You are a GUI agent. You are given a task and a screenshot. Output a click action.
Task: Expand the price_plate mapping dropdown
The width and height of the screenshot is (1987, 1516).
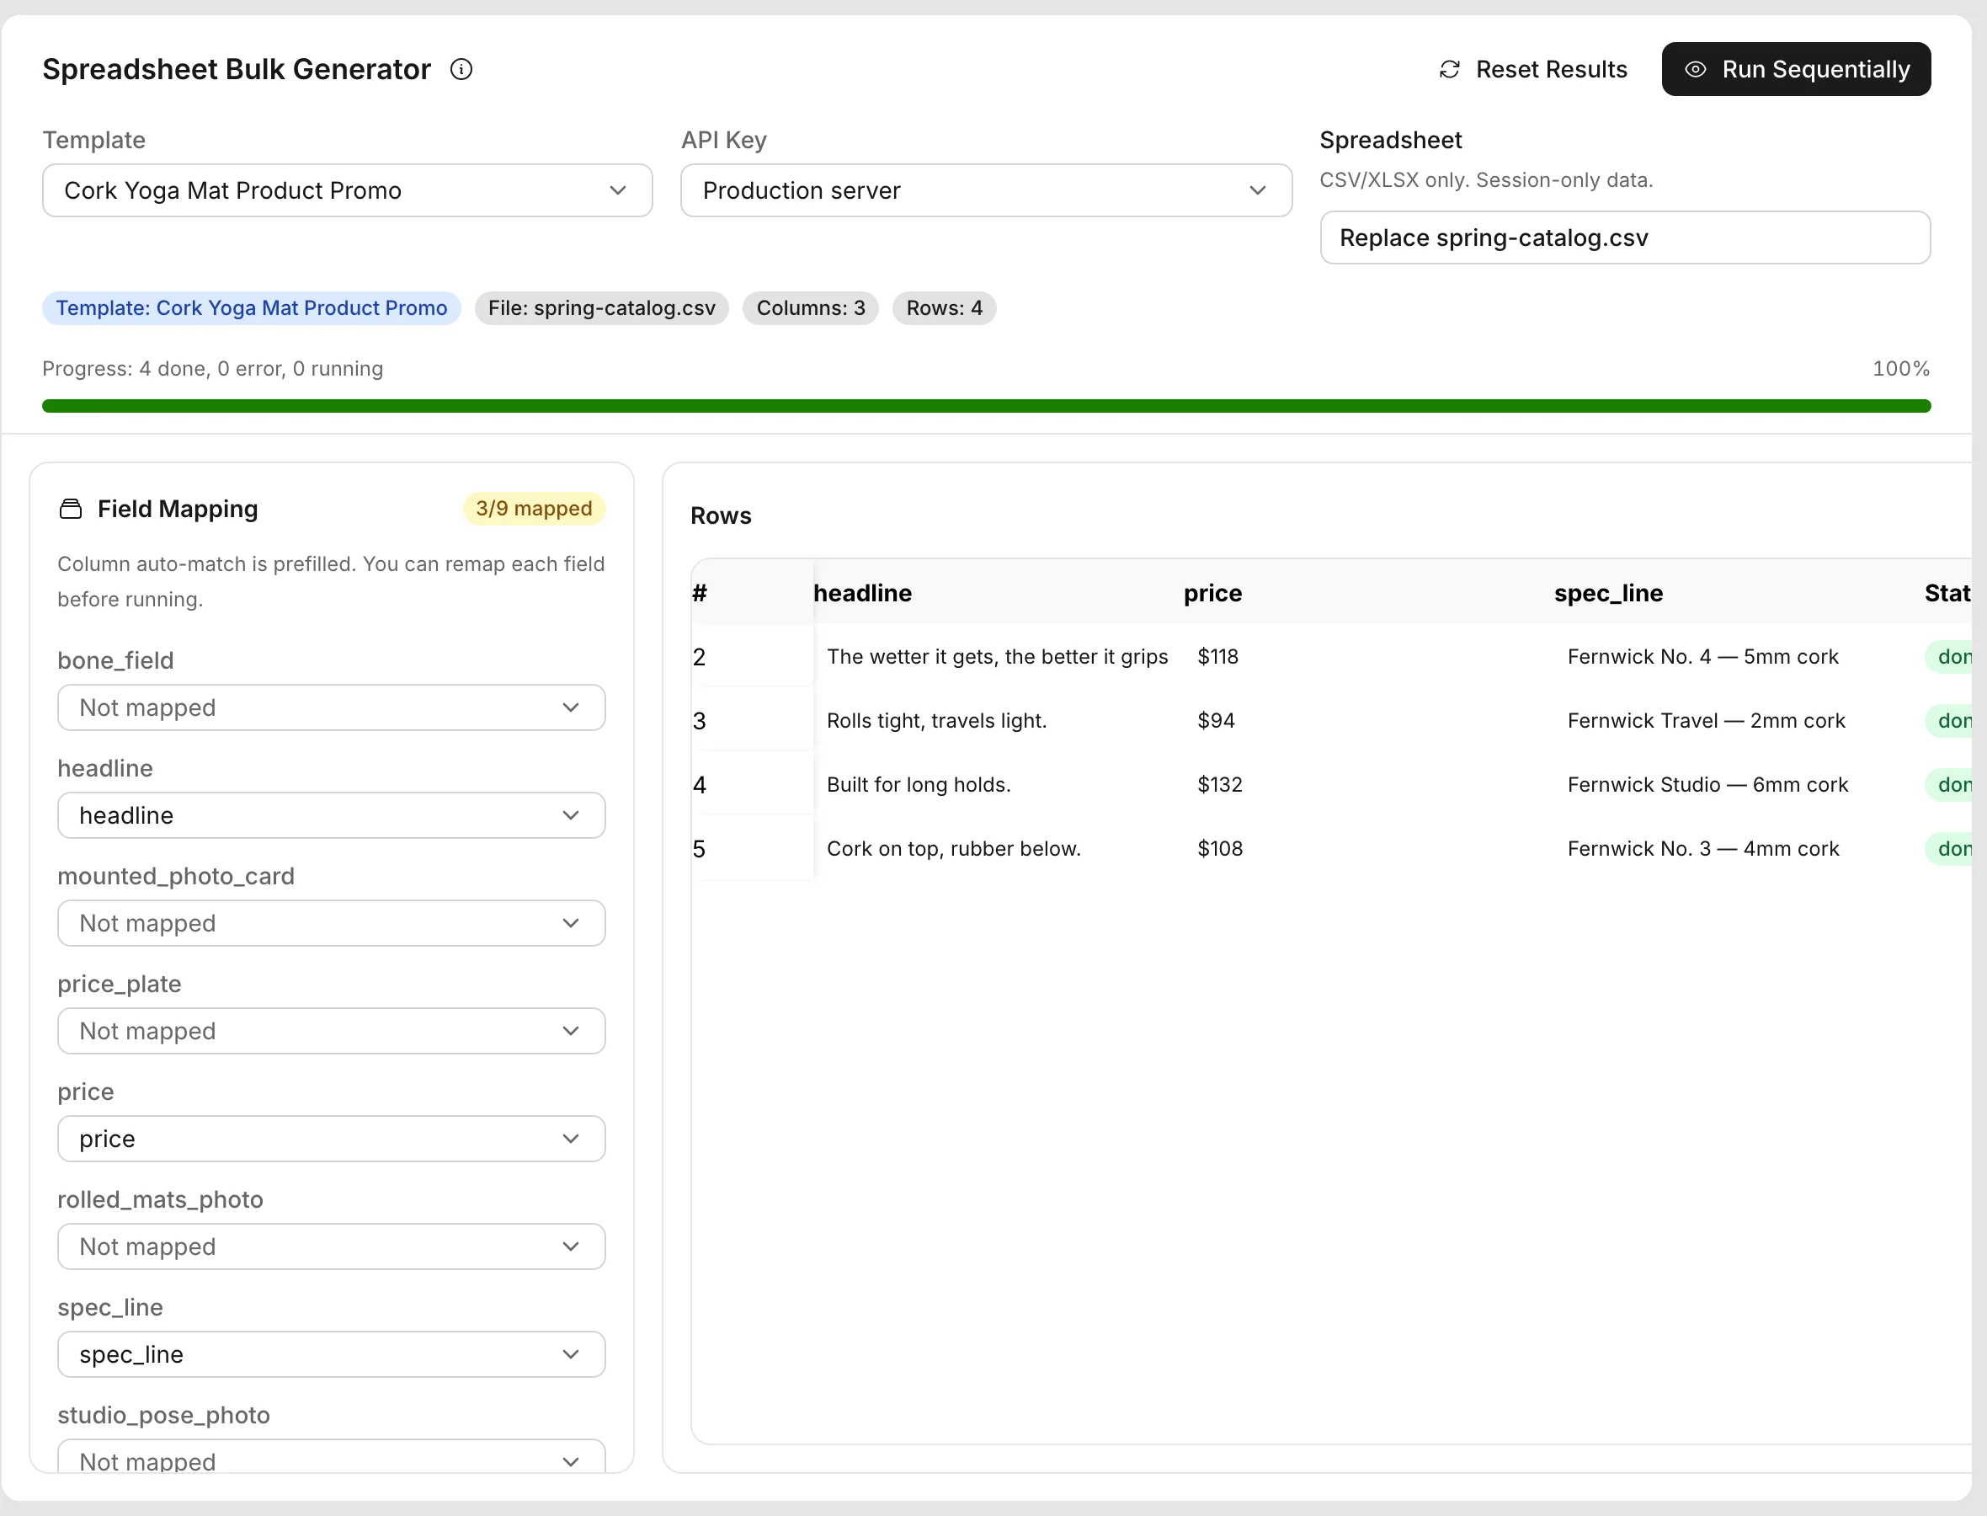(331, 1032)
